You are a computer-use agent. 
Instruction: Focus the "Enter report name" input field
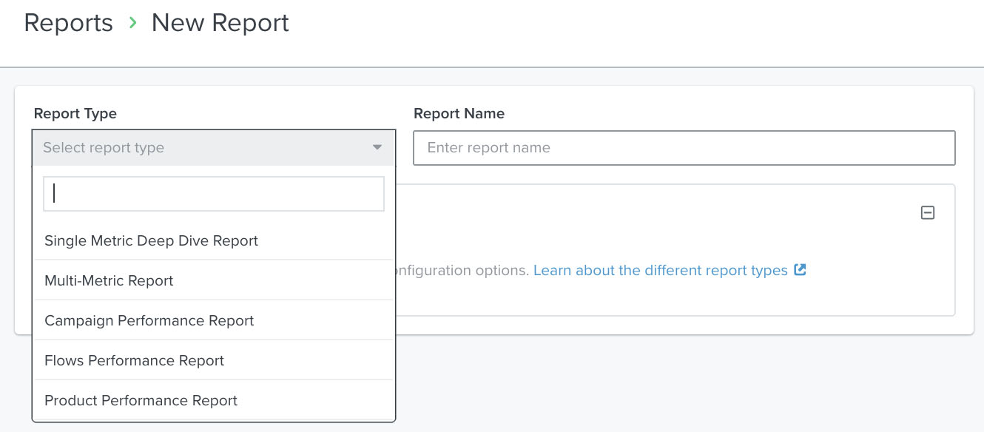click(684, 147)
